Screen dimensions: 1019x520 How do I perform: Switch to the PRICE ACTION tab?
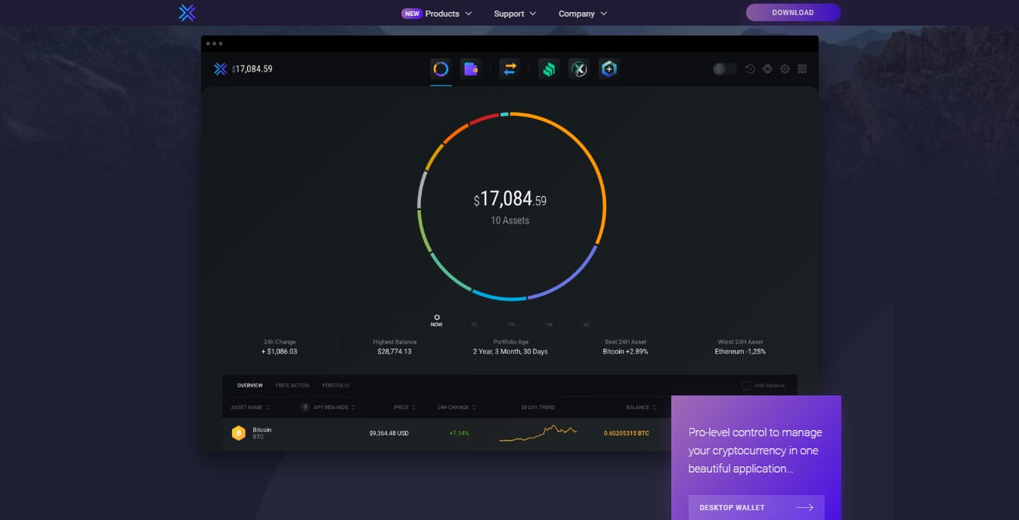click(x=293, y=386)
